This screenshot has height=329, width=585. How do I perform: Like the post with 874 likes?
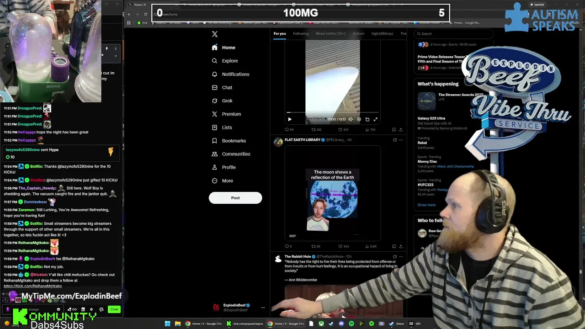(x=343, y=130)
